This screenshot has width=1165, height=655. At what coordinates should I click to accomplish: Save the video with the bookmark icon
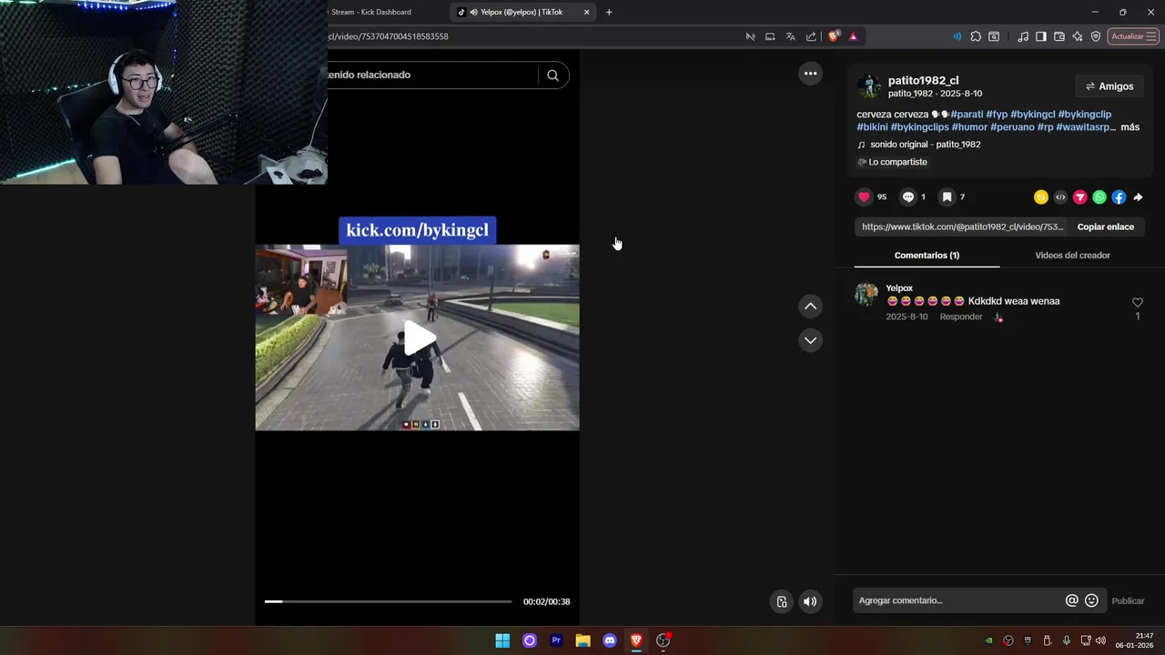[947, 196]
